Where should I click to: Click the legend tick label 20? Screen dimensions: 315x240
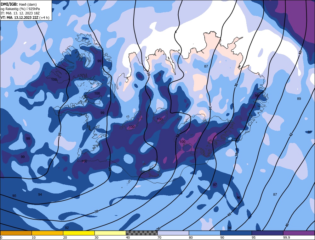(x=65, y=237)
